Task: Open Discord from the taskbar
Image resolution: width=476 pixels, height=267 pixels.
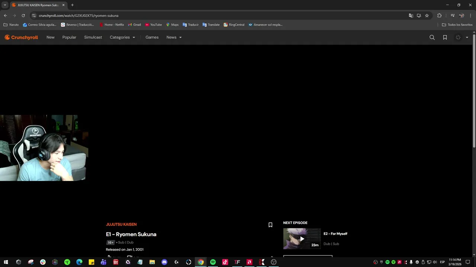Action: pyautogui.click(x=164, y=262)
